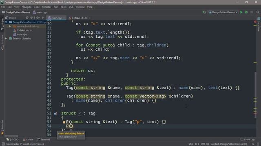Open the TODO tool window
This screenshot has width=261, height=146.
click(13, 140)
